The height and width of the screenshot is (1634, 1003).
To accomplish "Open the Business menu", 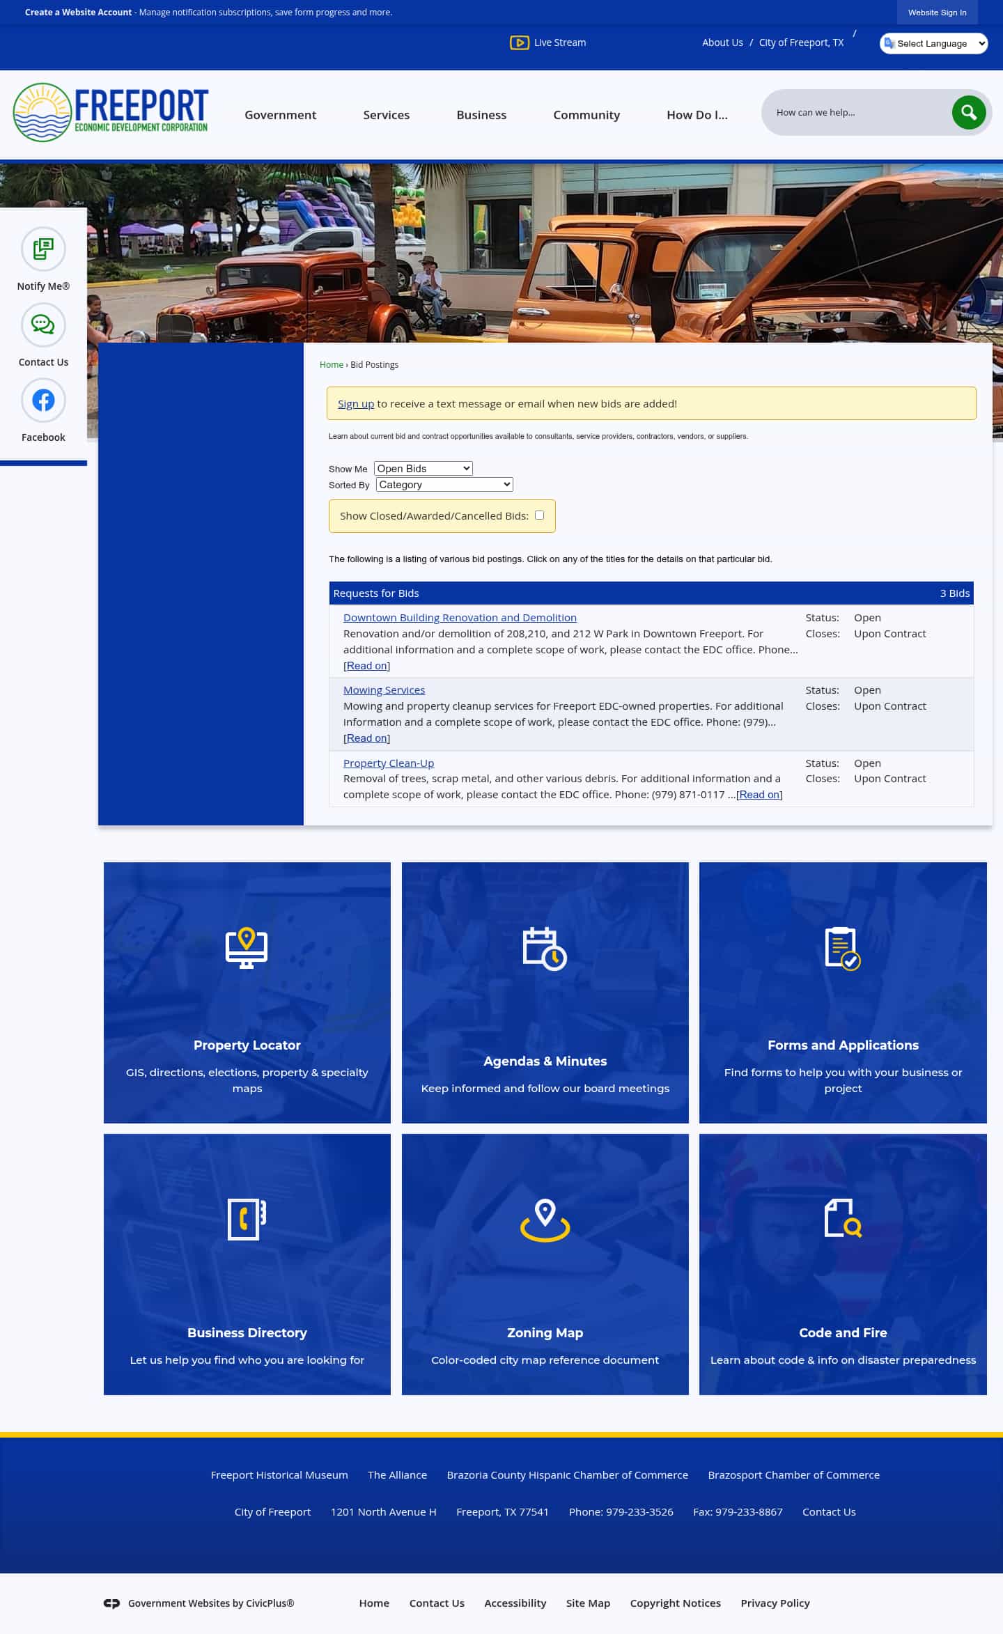I will click(x=481, y=115).
